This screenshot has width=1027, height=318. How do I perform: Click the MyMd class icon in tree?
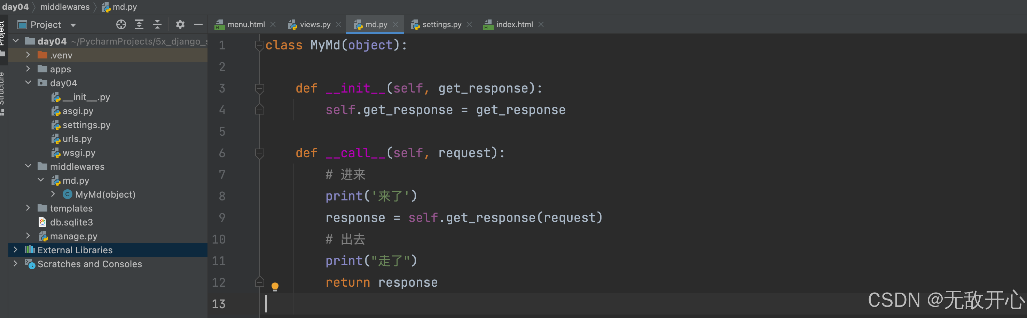point(68,194)
